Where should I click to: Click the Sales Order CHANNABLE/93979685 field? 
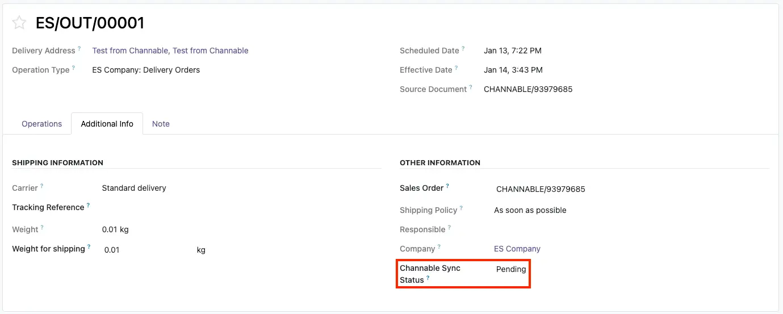click(x=540, y=189)
